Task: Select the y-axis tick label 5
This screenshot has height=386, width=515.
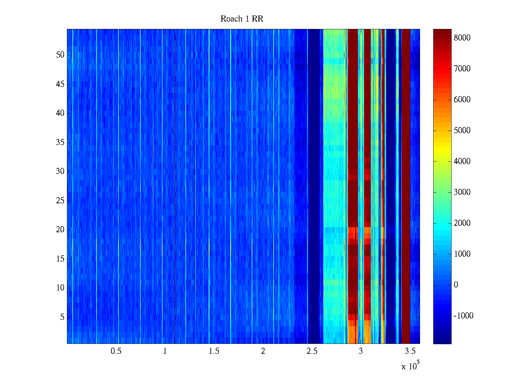Action: tap(62, 317)
